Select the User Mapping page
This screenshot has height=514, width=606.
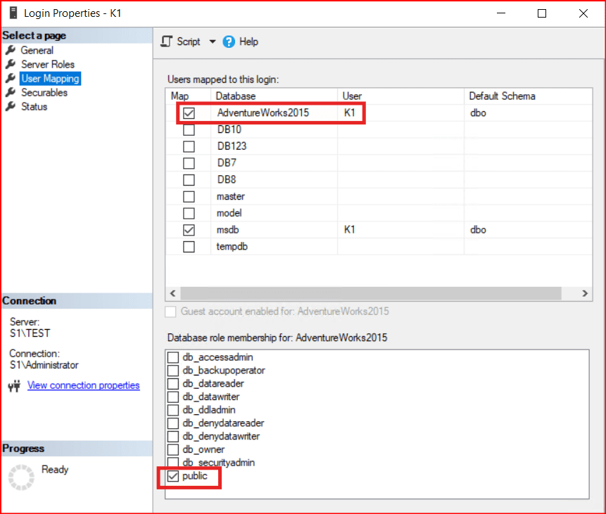(49, 79)
